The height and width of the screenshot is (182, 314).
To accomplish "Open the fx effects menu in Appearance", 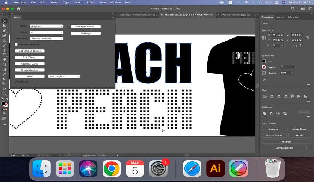I will tap(264, 80).
